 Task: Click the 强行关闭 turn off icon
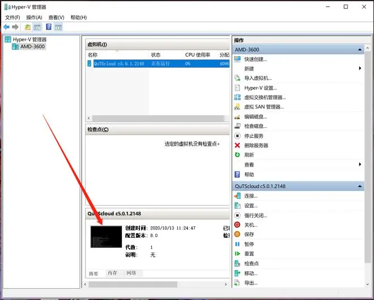237,215
